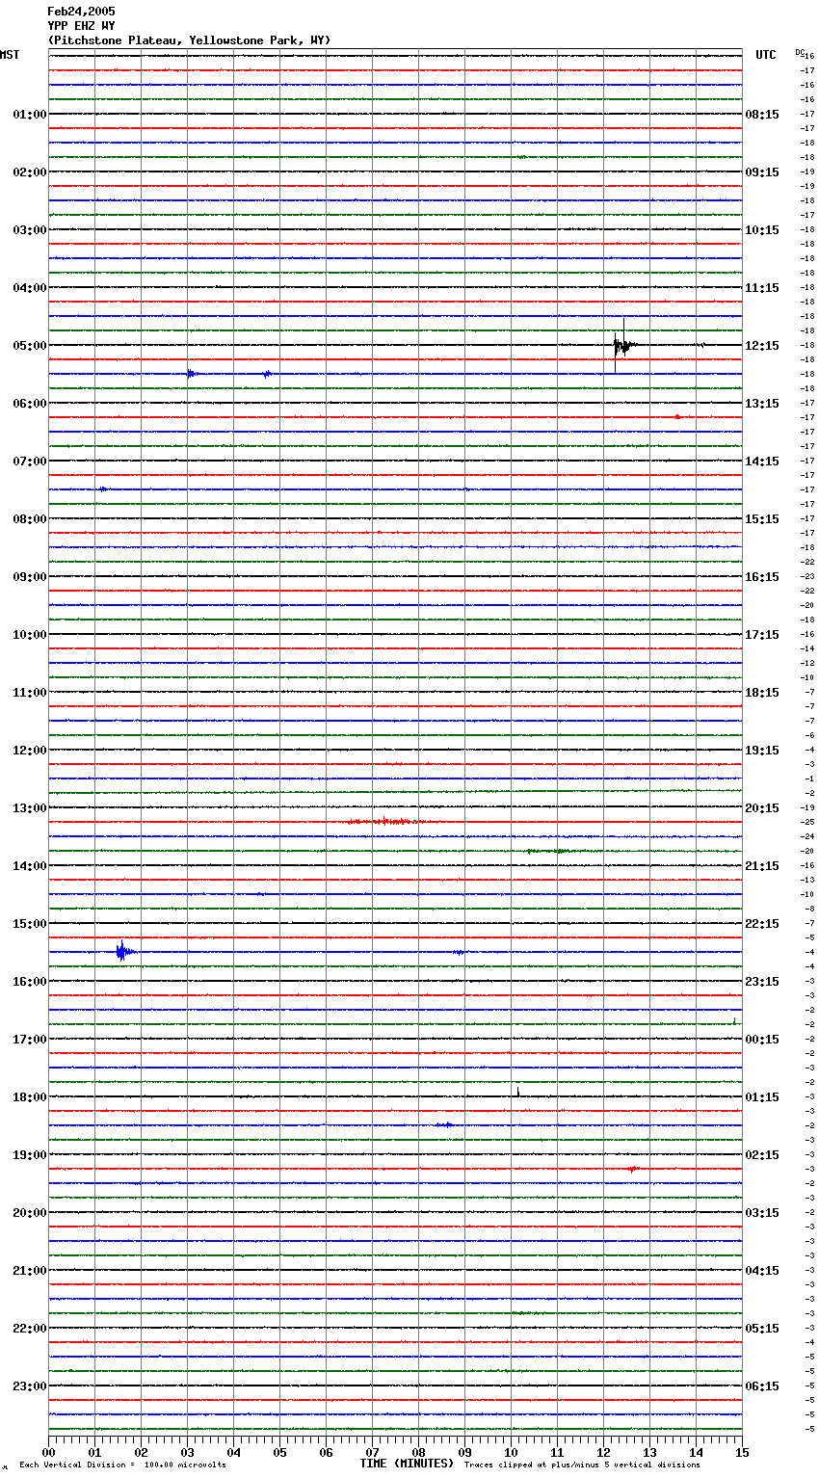Click the DC offset column header
The image size is (819, 1478).
tap(801, 52)
